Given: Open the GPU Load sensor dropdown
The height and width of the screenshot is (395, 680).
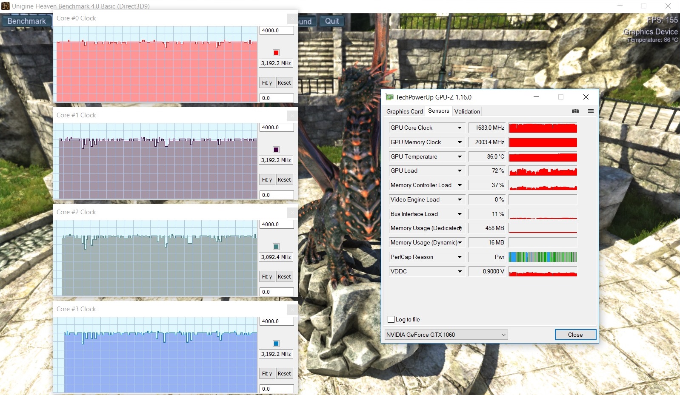Looking at the screenshot, I should (460, 171).
